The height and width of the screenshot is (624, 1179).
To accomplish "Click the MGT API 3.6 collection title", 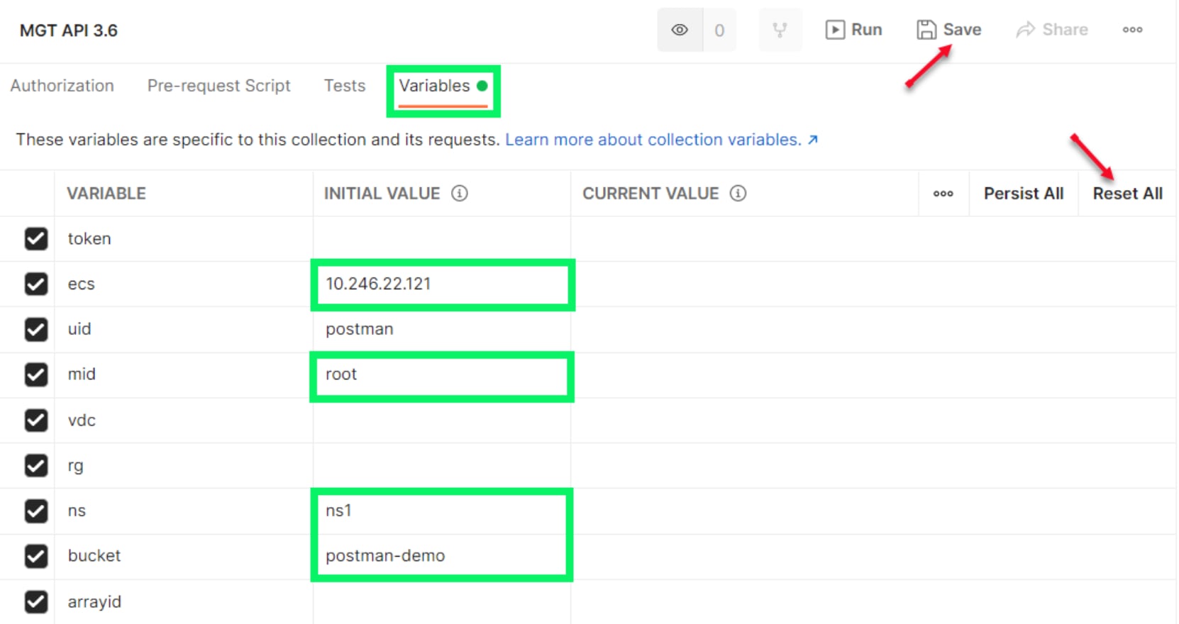I will coord(69,30).
